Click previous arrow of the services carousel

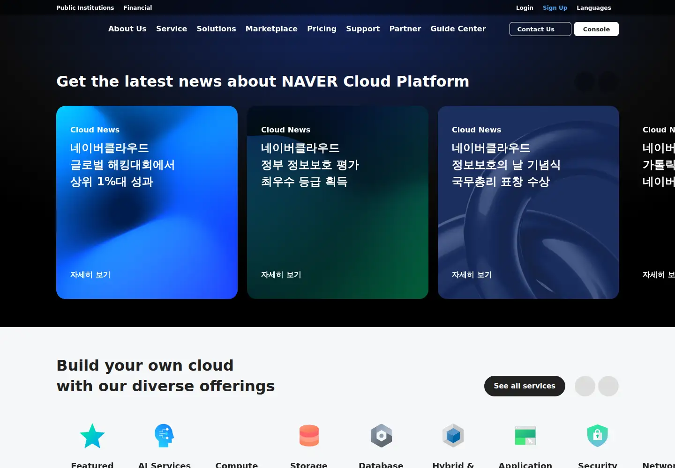[x=585, y=386]
